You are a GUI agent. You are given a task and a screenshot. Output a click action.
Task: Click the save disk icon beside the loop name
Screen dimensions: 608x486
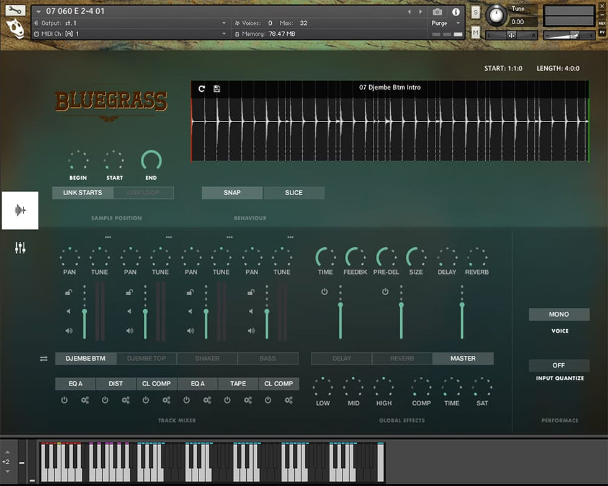point(217,89)
